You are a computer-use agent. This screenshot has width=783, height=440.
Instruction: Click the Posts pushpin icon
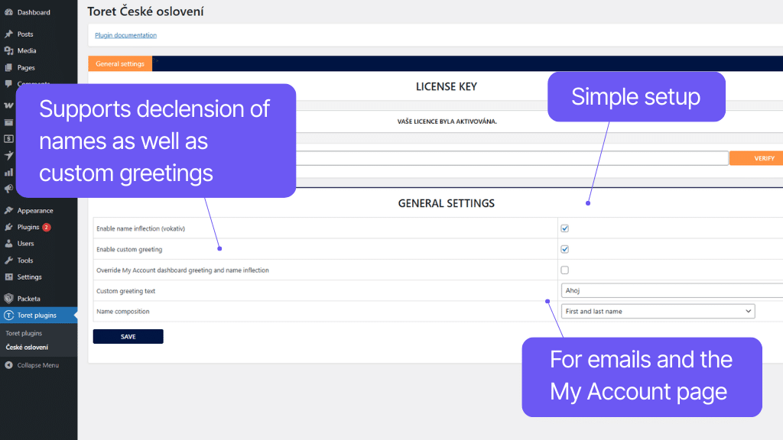coord(8,34)
